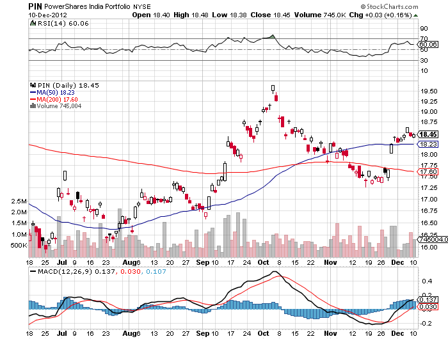Click the red boxed 0.030 MACD tag
This screenshot has height=339, width=448.
pos(428,307)
